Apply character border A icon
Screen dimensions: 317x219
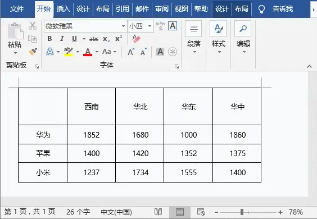173,26
